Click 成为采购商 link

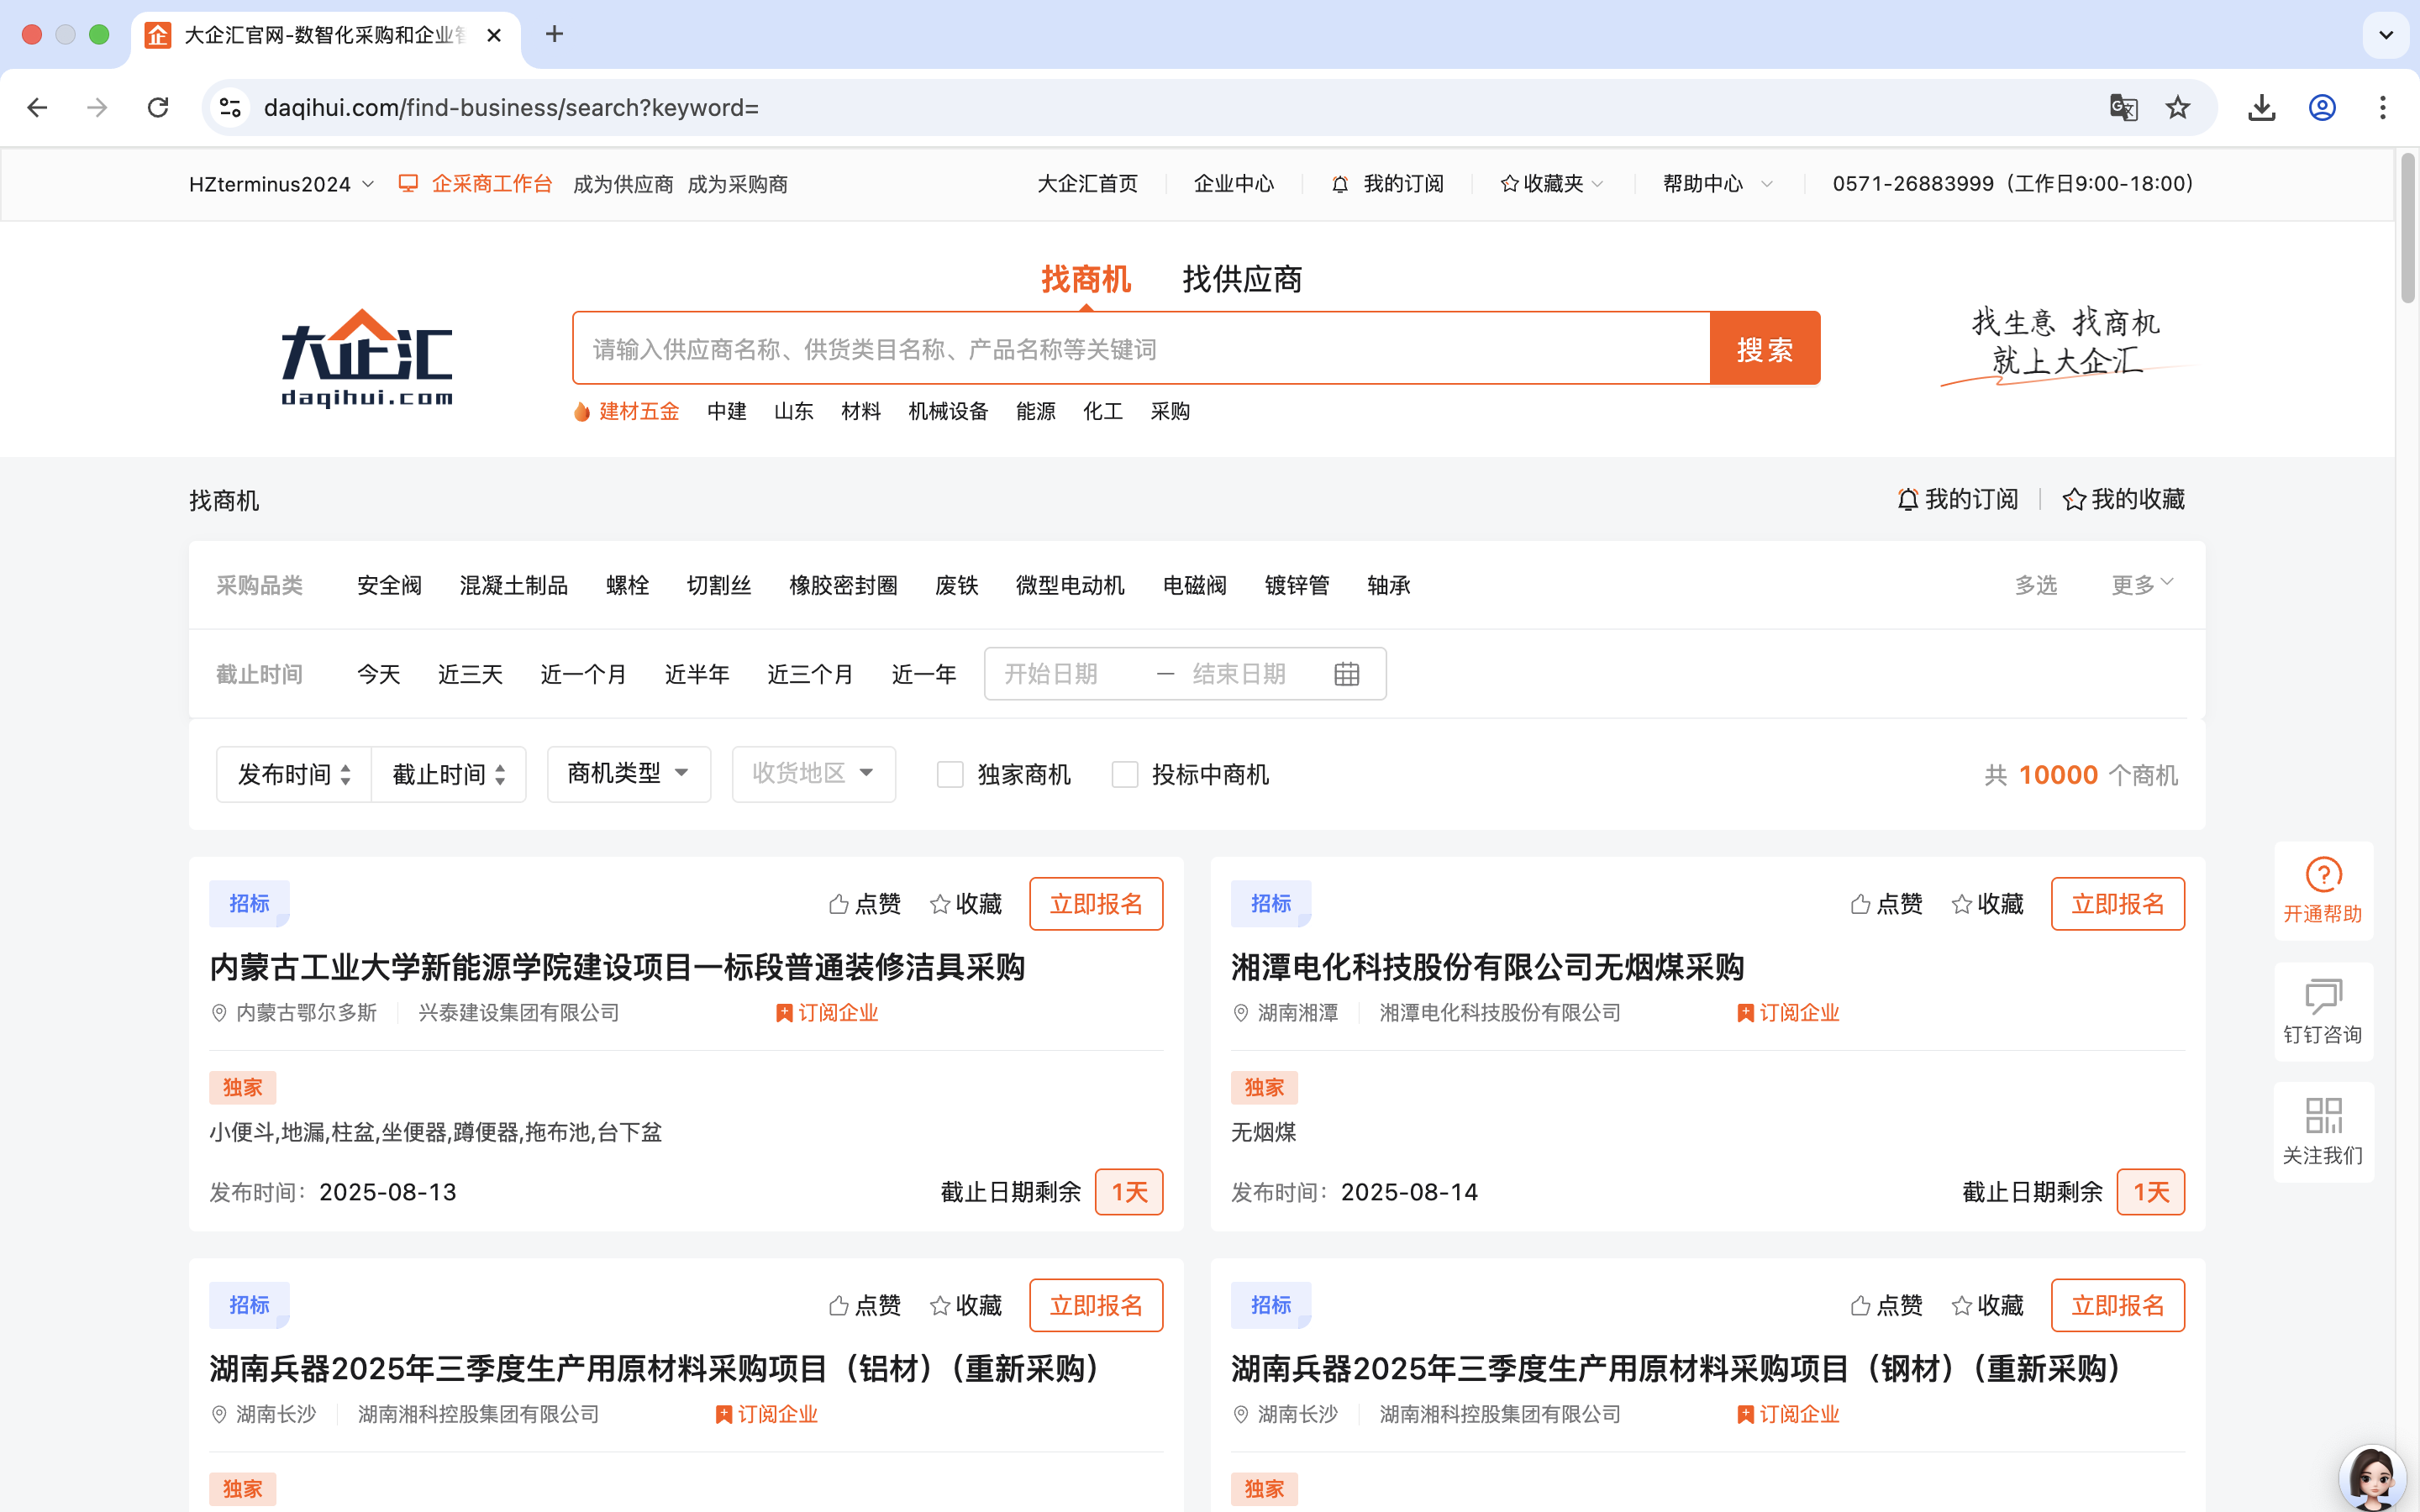pos(738,185)
